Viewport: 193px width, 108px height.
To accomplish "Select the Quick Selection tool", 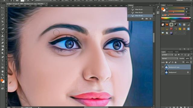I will coord(2,18).
